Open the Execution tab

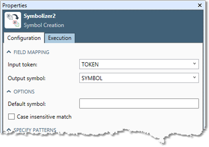click(60, 38)
